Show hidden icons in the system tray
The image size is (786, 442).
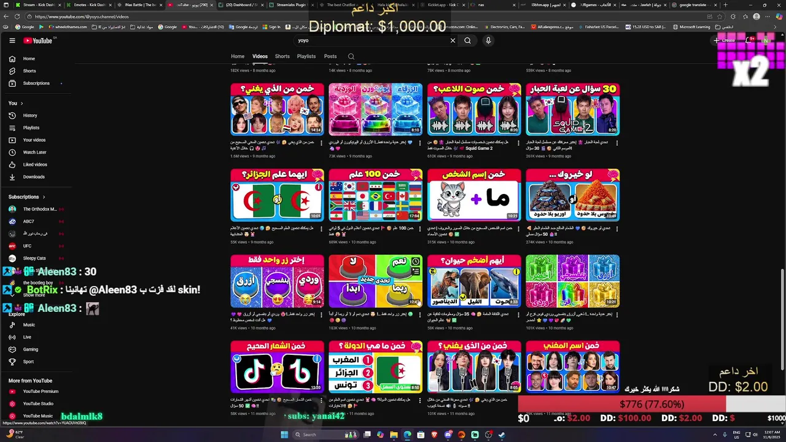[x=715, y=435]
